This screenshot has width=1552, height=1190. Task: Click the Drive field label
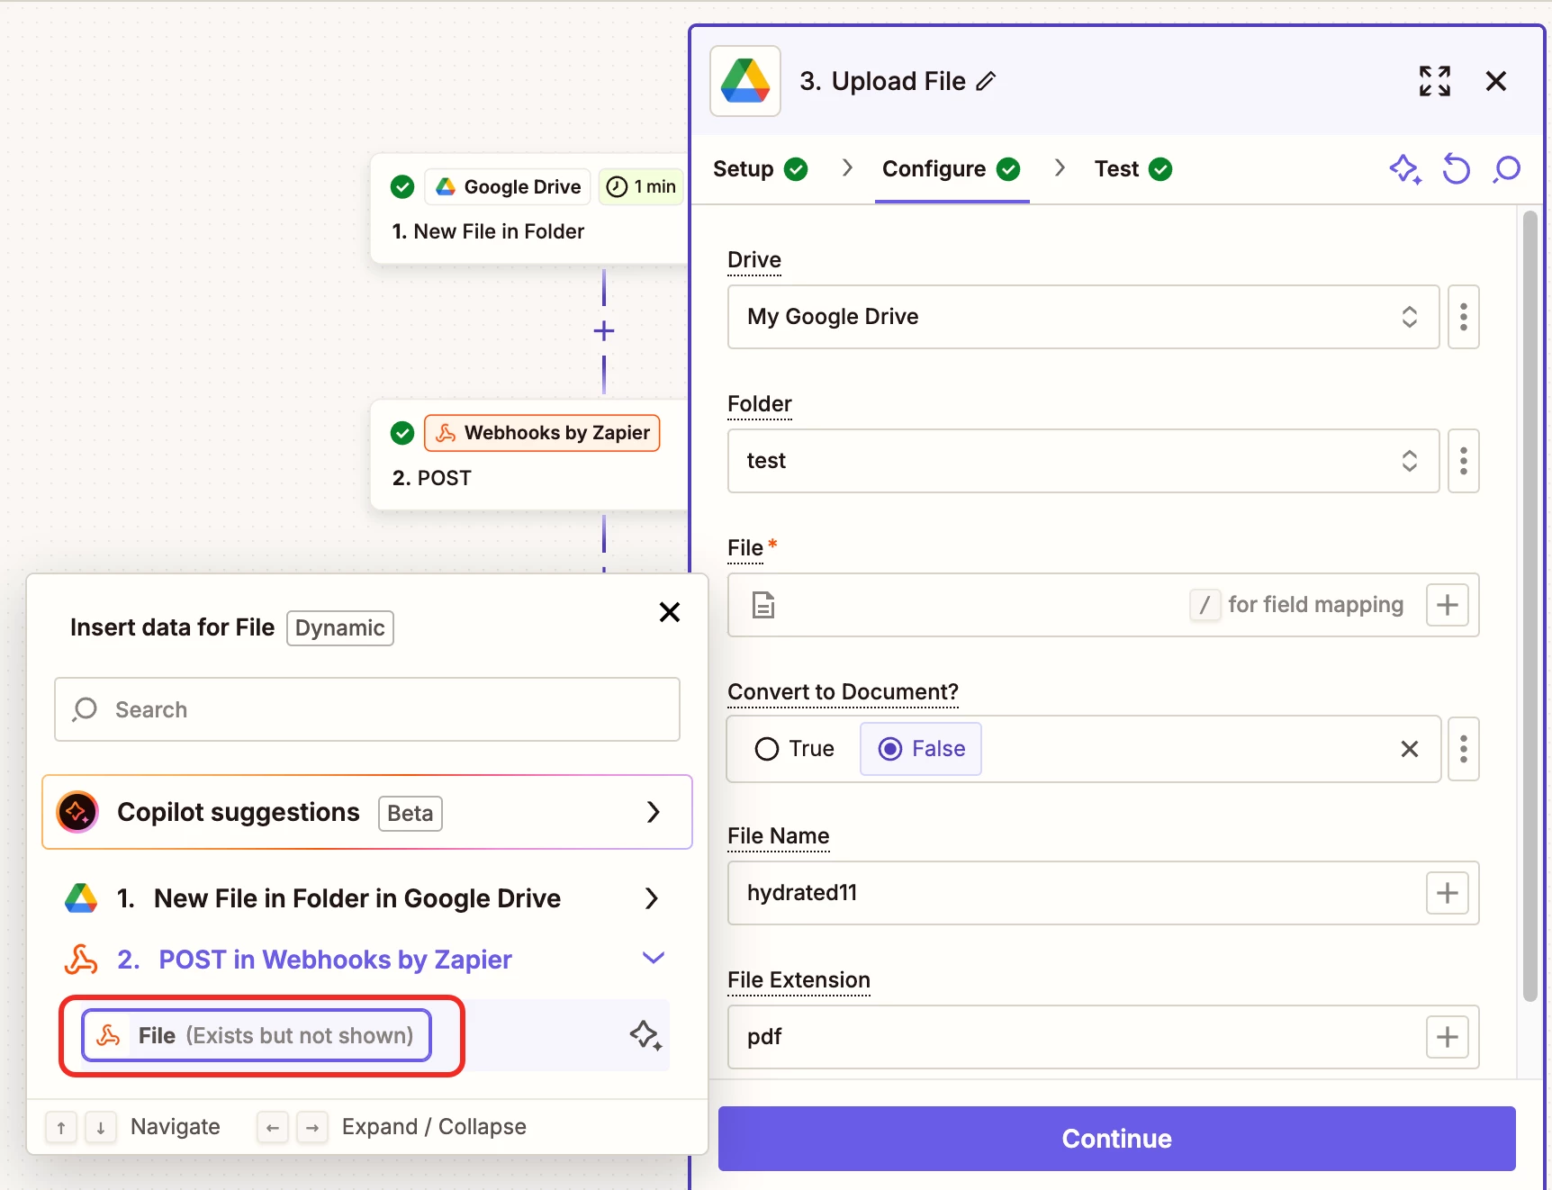coord(754,260)
